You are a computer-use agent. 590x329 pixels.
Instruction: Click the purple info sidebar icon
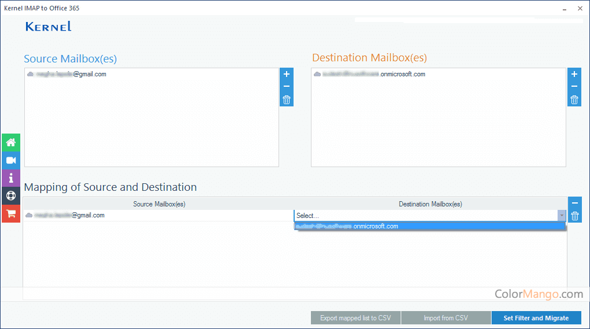[x=10, y=178]
